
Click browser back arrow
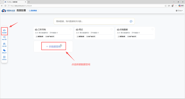[2, 6]
